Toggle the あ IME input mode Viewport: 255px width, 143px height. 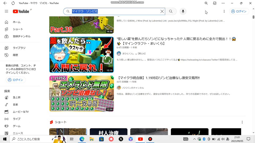tap(228, 139)
